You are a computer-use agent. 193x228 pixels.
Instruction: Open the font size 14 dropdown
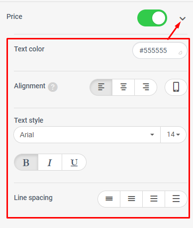[173, 135]
